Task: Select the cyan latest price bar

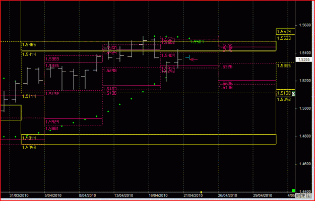Action: (x=188, y=57)
